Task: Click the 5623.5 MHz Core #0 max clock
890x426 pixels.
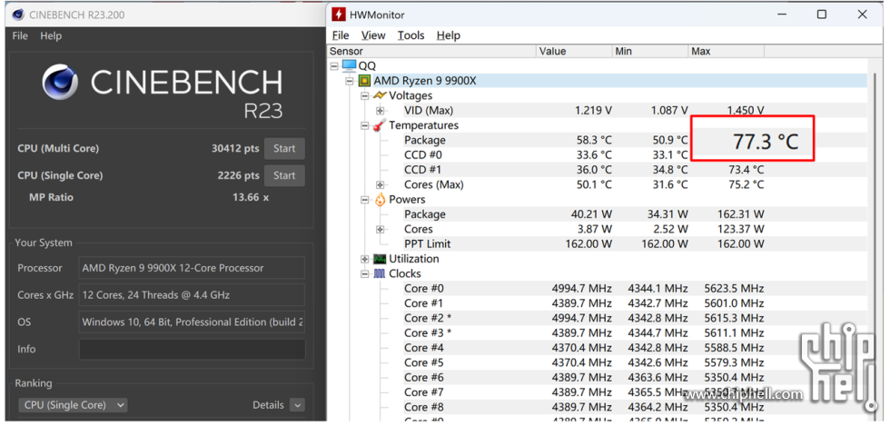Action: [734, 289]
